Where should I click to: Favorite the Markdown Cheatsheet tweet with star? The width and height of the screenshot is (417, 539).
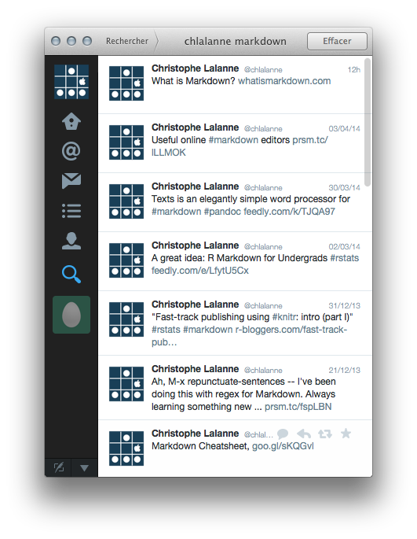[346, 434]
